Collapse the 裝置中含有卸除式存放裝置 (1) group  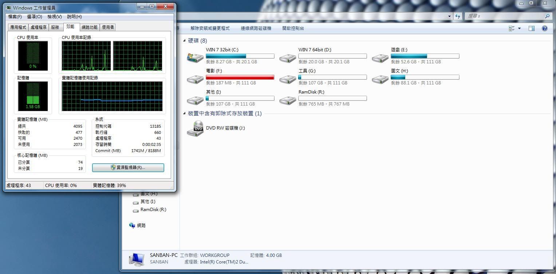184,114
